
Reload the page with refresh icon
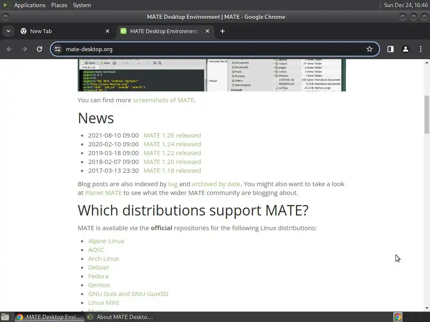click(x=39, y=49)
